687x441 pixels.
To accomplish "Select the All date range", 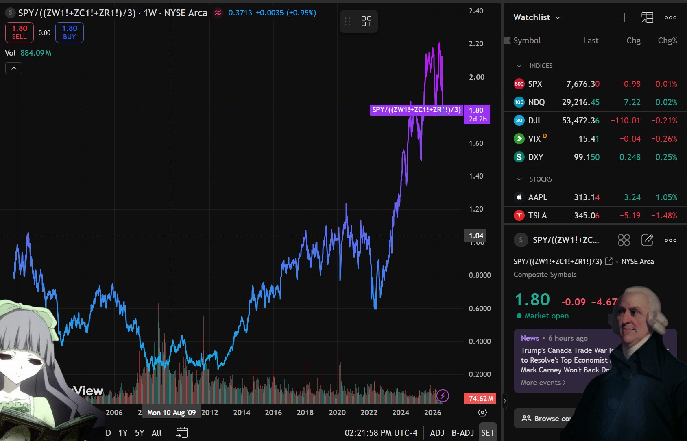I will pyautogui.click(x=157, y=433).
